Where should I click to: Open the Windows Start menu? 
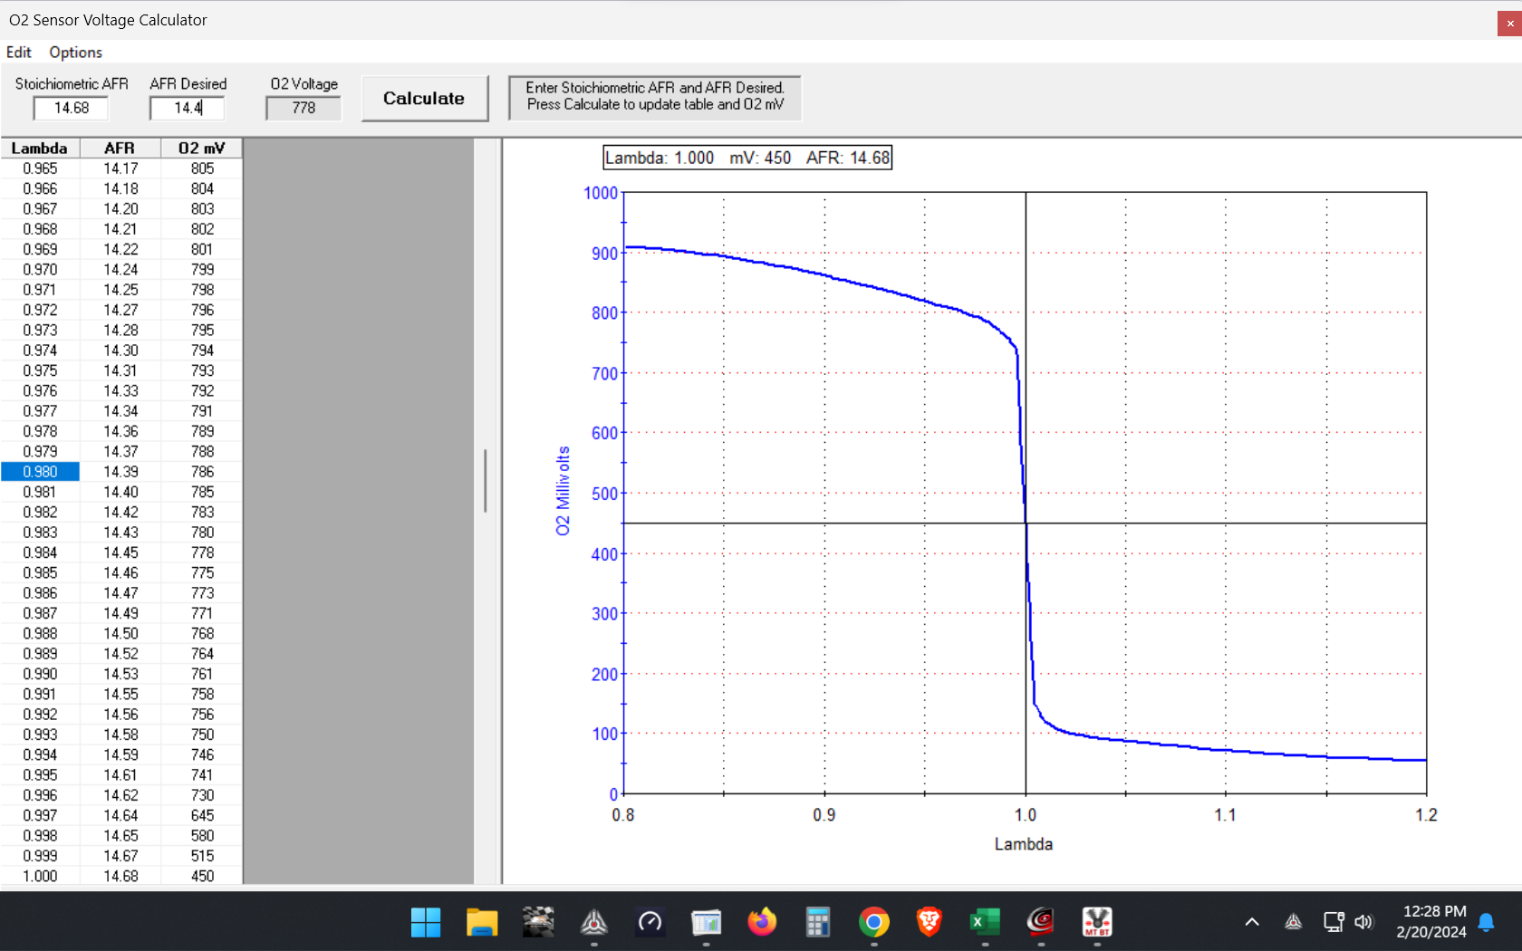tap(425, 922)
